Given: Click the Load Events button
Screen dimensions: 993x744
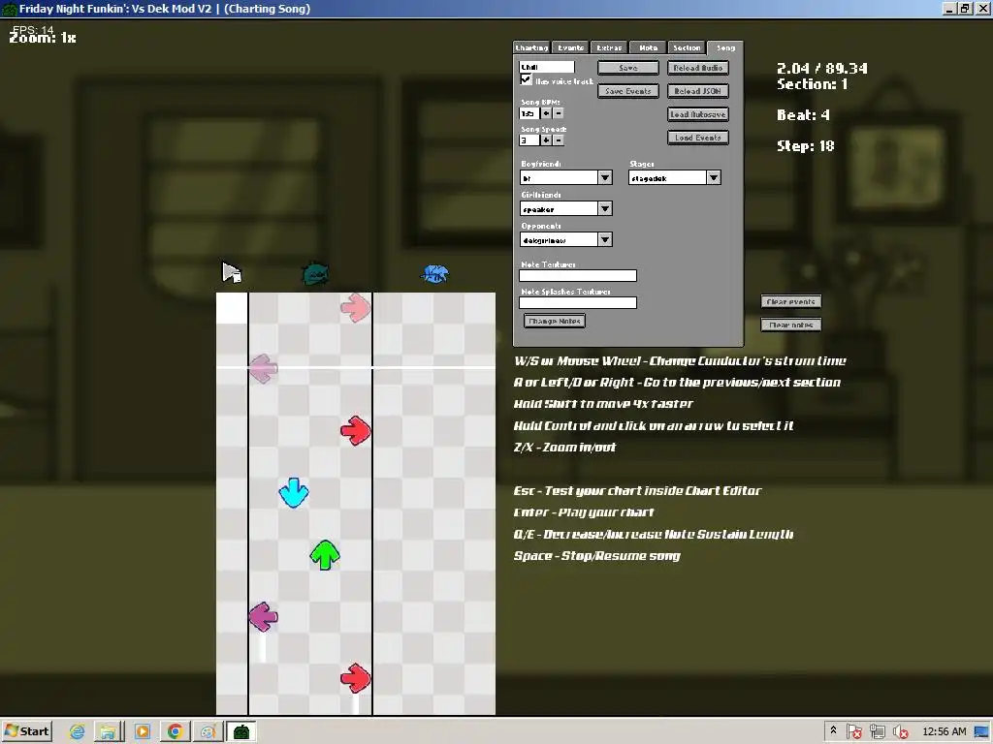Looking at the screenshot, I should pos(698,138).
